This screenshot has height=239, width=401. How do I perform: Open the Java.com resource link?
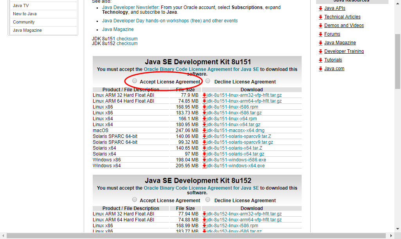[x=334, y=69]
